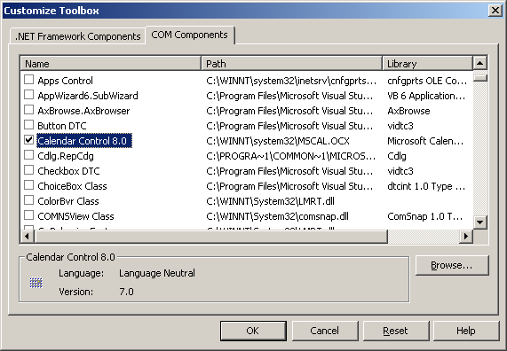Click the vertical scrollbar thumb

point(479,77)
